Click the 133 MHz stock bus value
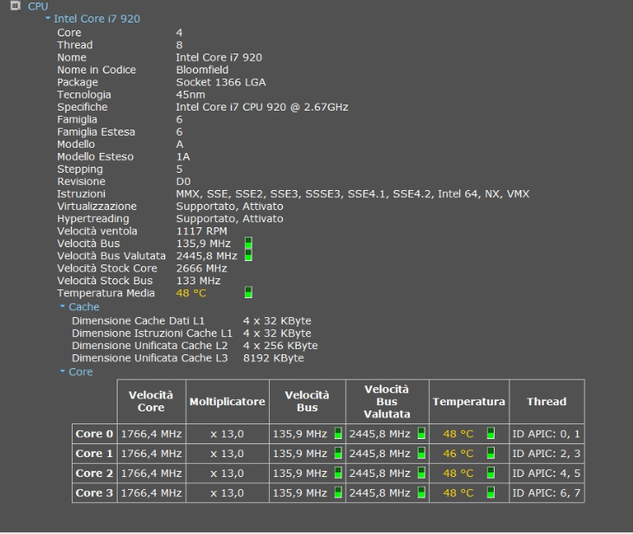633x534 pixels. point(198,281)
